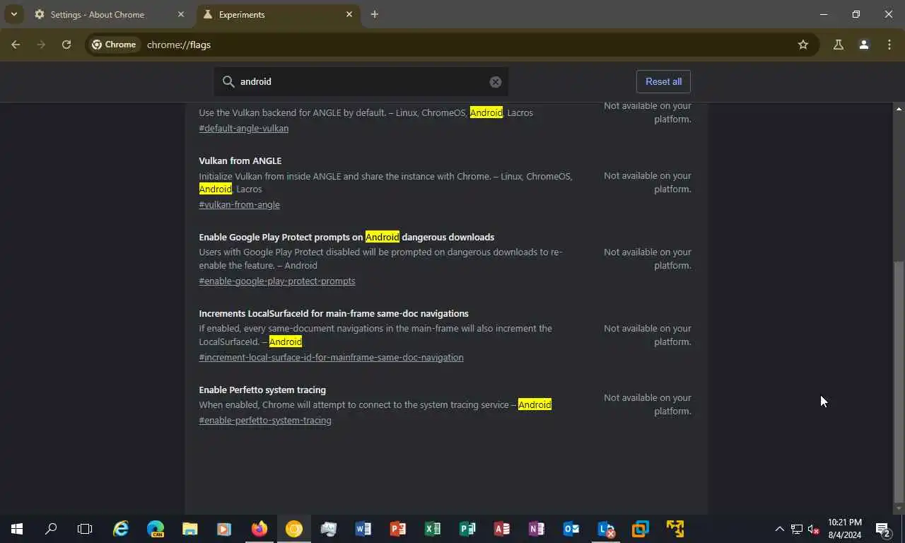Click the muted volume tray icon
This screenshot has height=543, width=905.
[x=814, y=529]
